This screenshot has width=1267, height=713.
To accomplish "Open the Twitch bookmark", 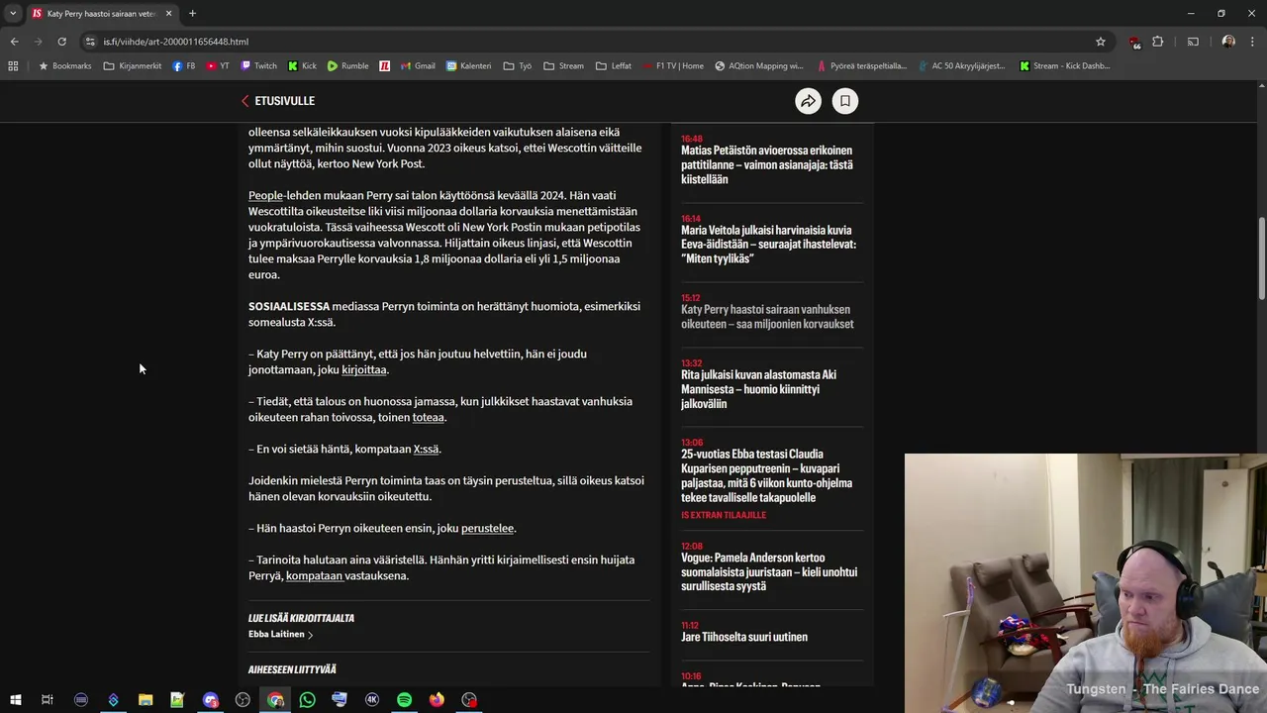I will (258, 66).
